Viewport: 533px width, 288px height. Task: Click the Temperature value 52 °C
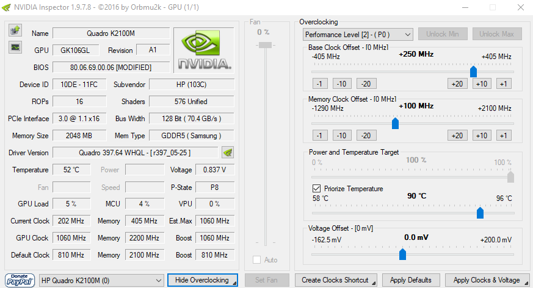(x=71, y=170)
